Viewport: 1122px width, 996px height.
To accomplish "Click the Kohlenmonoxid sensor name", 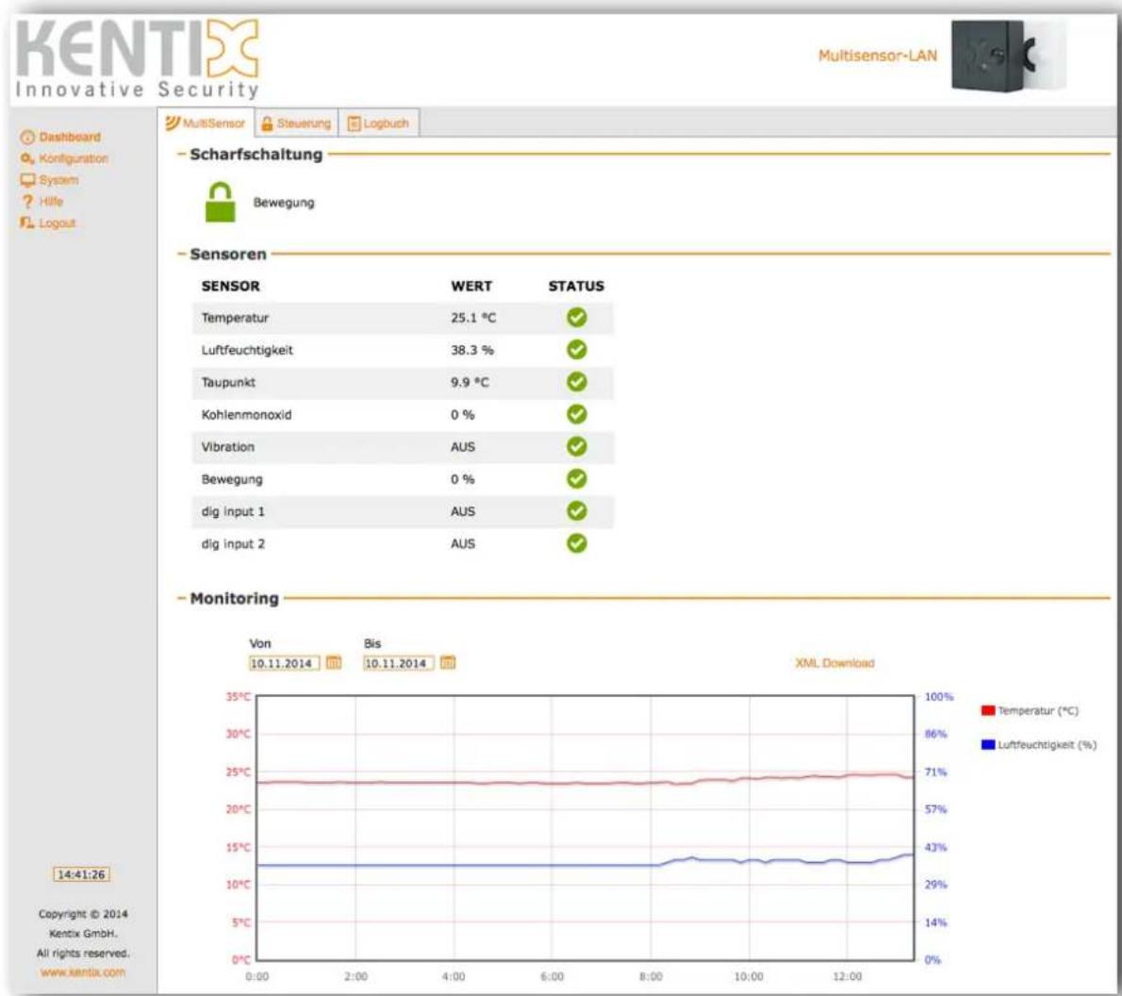I will tap(246, 414).
